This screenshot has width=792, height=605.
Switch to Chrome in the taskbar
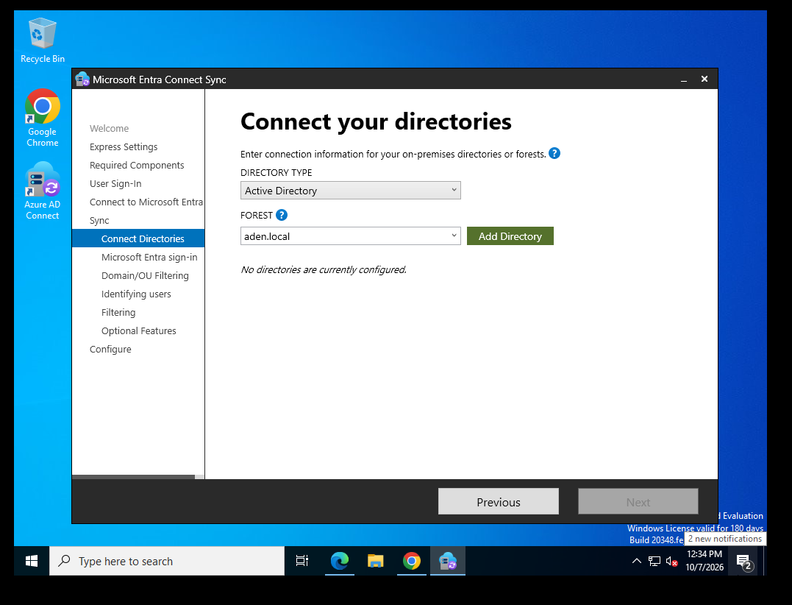coord(412,561)
